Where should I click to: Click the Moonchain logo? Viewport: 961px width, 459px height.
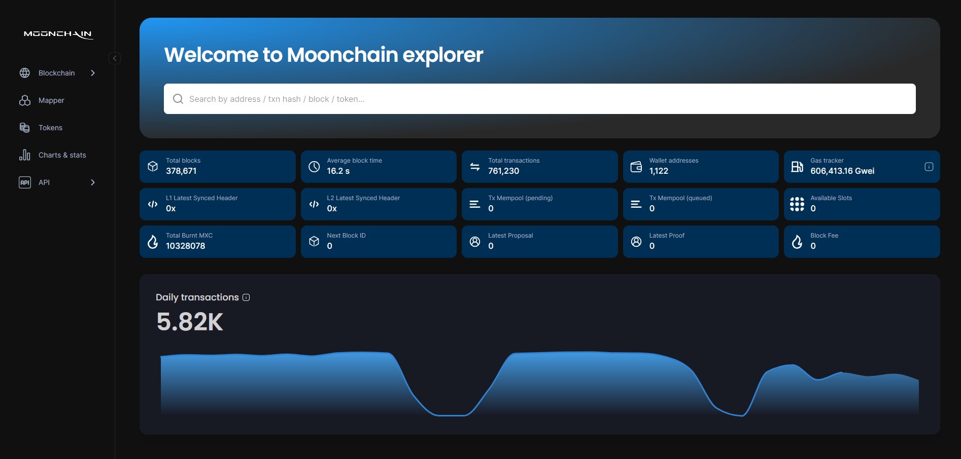click(x=58, y=34)
